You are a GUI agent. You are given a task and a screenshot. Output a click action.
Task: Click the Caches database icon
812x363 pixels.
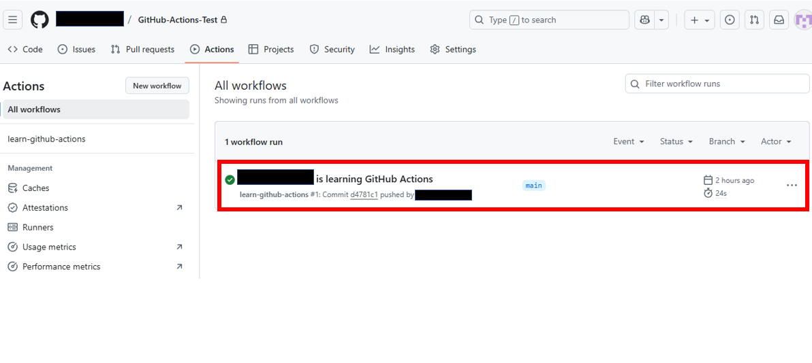coord(13,188)
